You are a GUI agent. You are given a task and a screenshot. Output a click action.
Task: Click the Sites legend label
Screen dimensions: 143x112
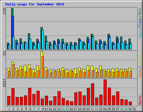coord(140,73)
